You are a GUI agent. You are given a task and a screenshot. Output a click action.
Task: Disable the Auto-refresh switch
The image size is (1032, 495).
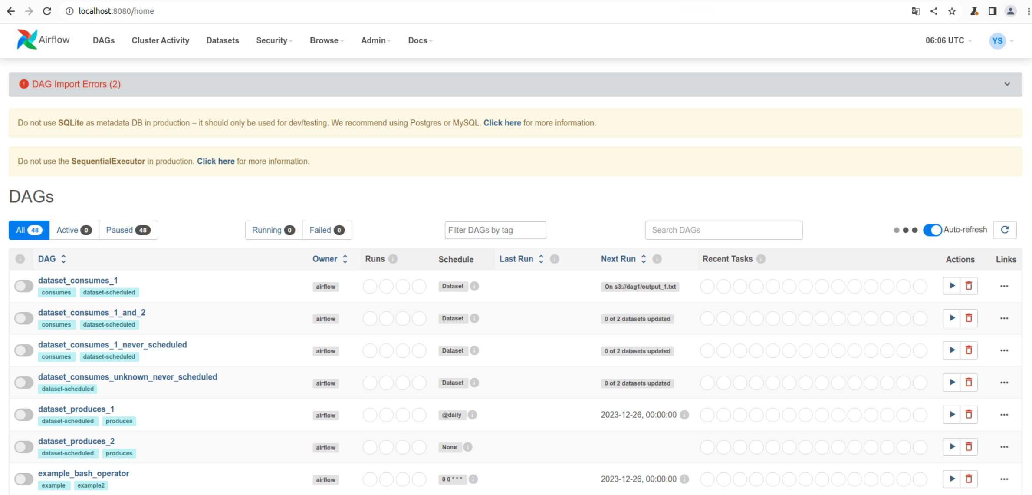(x=932, y=230)
